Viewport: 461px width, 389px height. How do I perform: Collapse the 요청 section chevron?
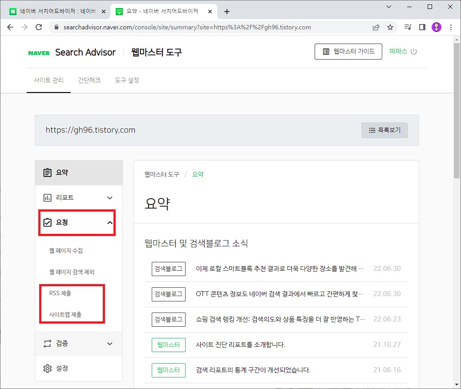(x=109, y=223)
